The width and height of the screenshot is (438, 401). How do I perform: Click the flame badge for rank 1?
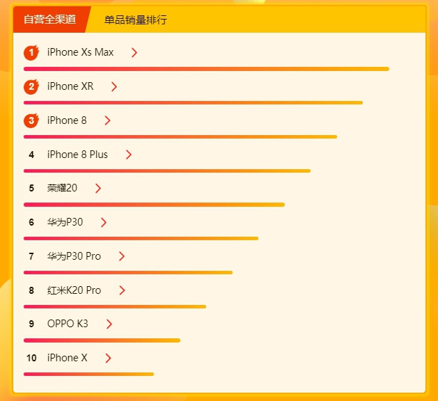pyautogui.click(x=31, y=52)
